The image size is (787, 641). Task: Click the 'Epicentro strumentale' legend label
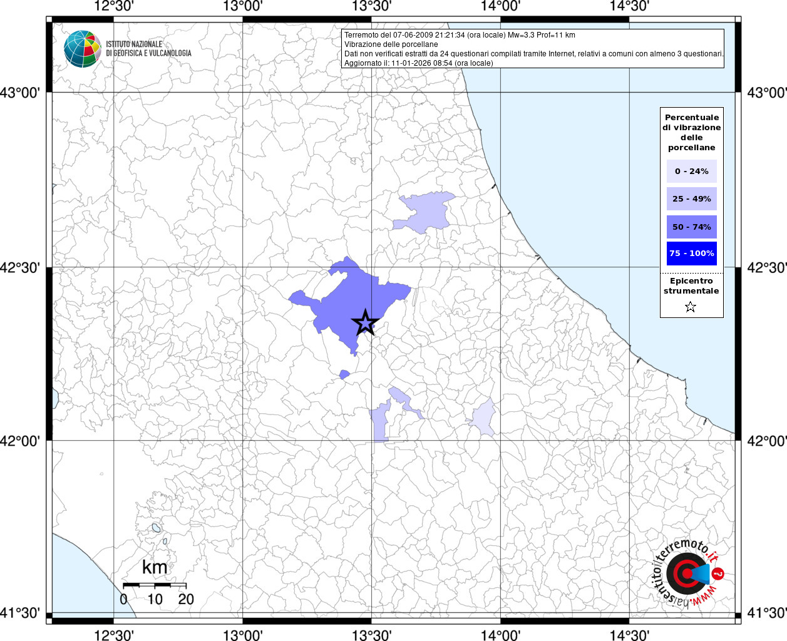pos(691,285)
